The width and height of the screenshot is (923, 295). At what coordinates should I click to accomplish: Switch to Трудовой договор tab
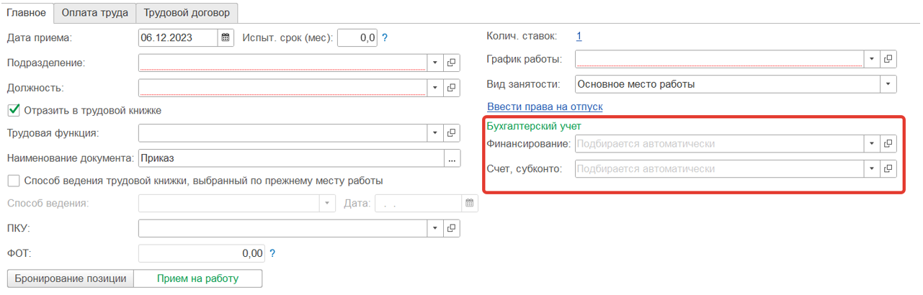point(187,12)
